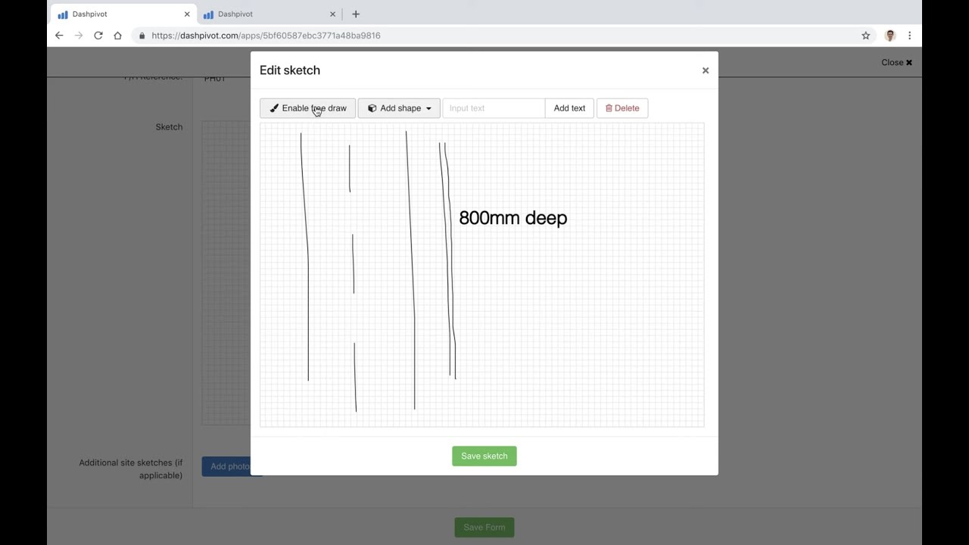Open Chrome's three-dot menu
The width and height of the screenshot is (969, 545).
coord(909,36)
